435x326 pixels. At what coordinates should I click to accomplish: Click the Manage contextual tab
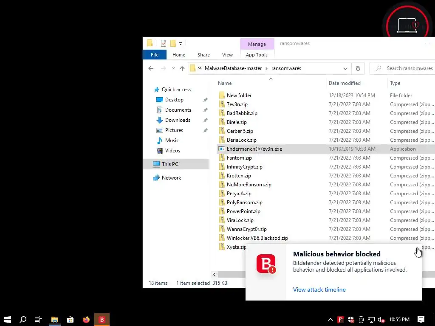point(257,44)
